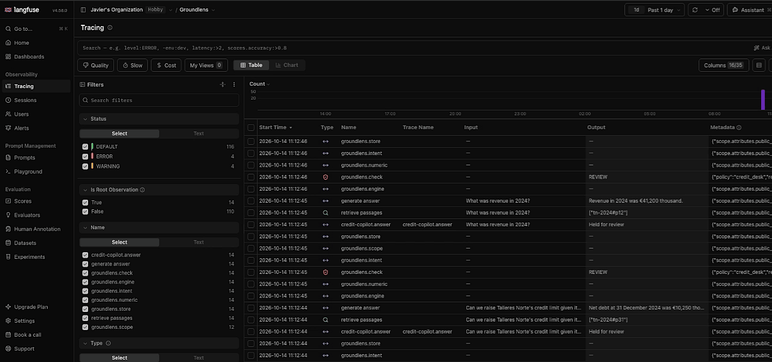Uncheck the credit-copilot.answer name filter
The height and width of the screenshot is (362, 772).
tap(85, 255)
